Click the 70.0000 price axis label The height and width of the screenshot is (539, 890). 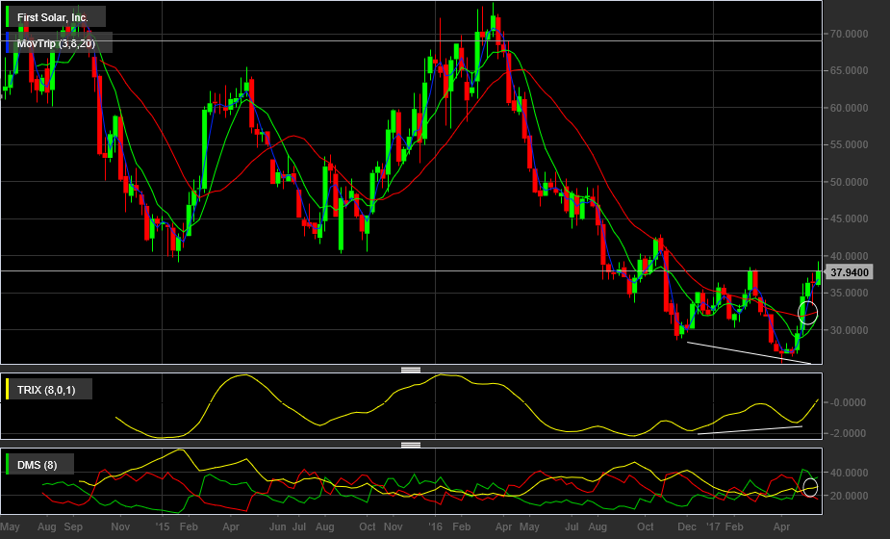[850, 34]
